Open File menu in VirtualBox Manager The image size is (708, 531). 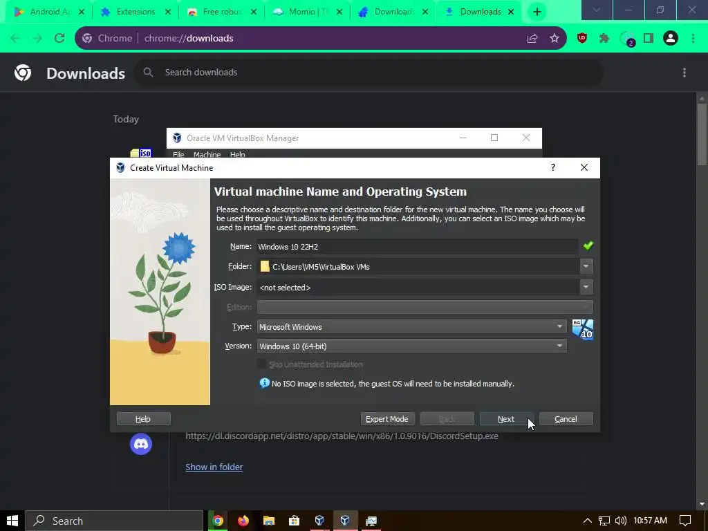(x=178, y=154)
